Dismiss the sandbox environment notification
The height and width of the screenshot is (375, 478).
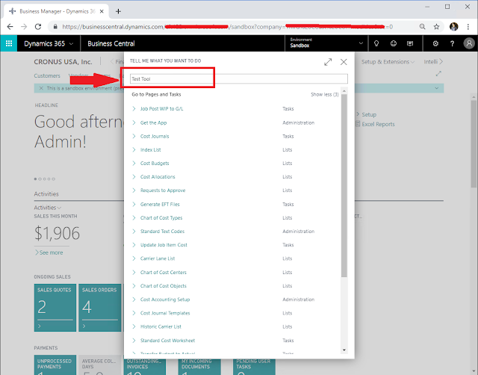click(x=41, y=88)
